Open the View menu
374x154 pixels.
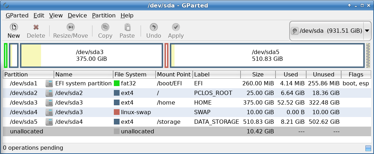56,15
